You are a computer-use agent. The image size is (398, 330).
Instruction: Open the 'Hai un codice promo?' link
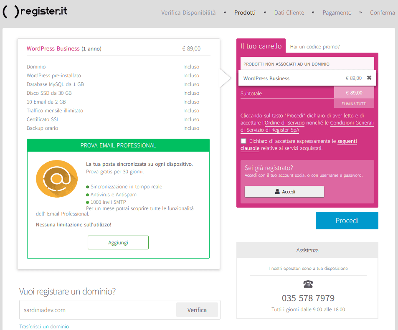pyautogui.click(x=315, y=47)
